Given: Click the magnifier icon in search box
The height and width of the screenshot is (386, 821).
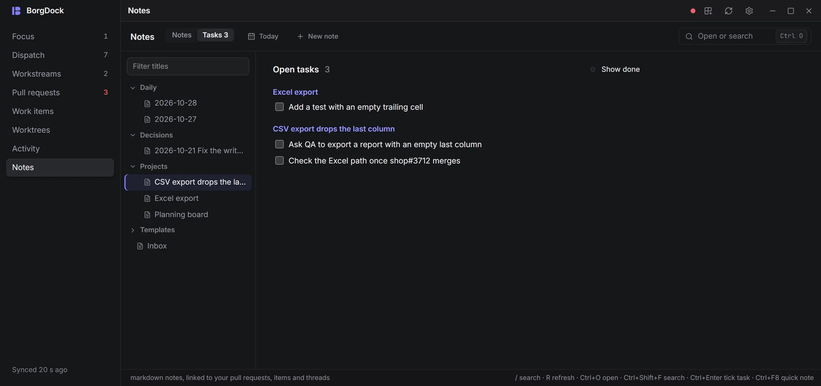Looking at the screenshot, I should (x=689, y=36).
